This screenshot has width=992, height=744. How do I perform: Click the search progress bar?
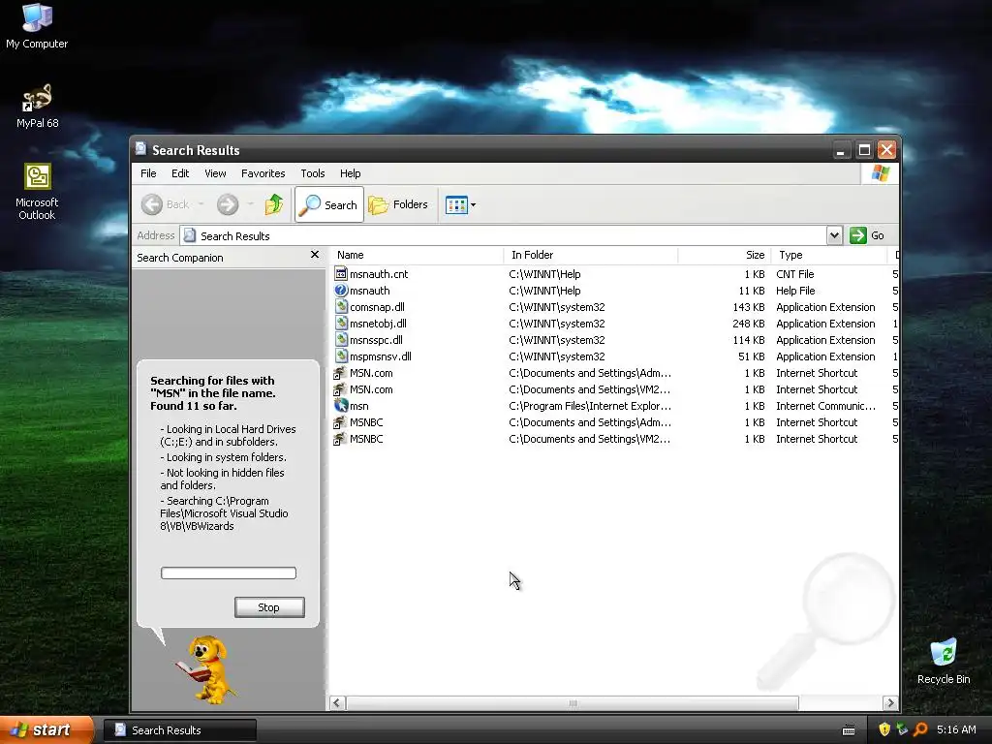[229, 573]
